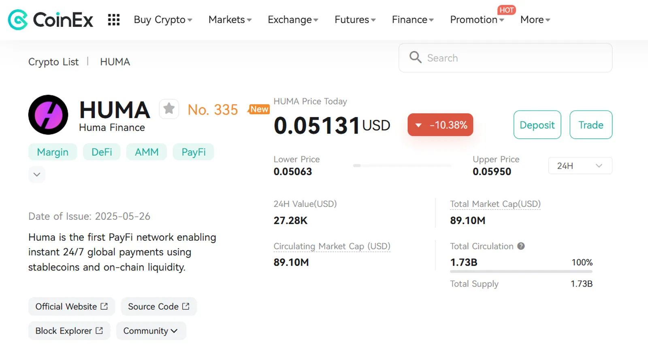Click the -10.38% price change badge
Image resolution: width=648 pixels, height=353 pixels.
(x=440, y=125)
